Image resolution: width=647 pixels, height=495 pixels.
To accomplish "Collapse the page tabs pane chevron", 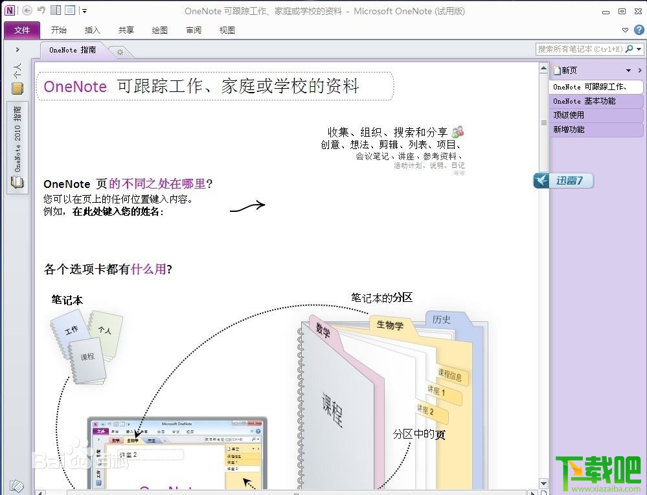I will tap(640, 71).
